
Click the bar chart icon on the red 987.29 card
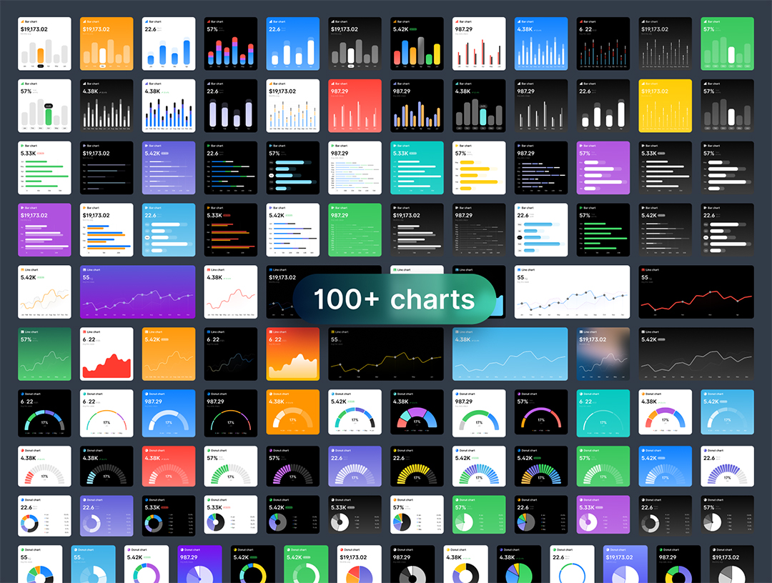click(x=332, y=84)
